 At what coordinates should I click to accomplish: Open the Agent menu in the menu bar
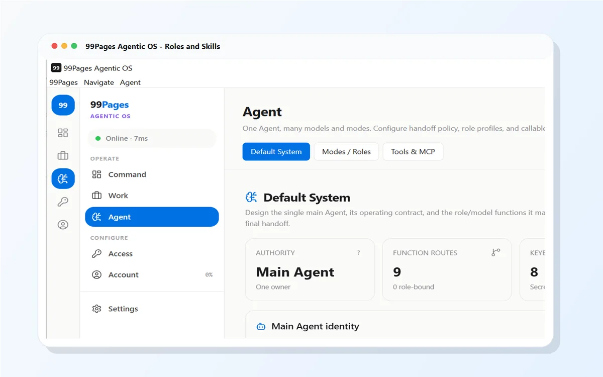tap(130, 82)
